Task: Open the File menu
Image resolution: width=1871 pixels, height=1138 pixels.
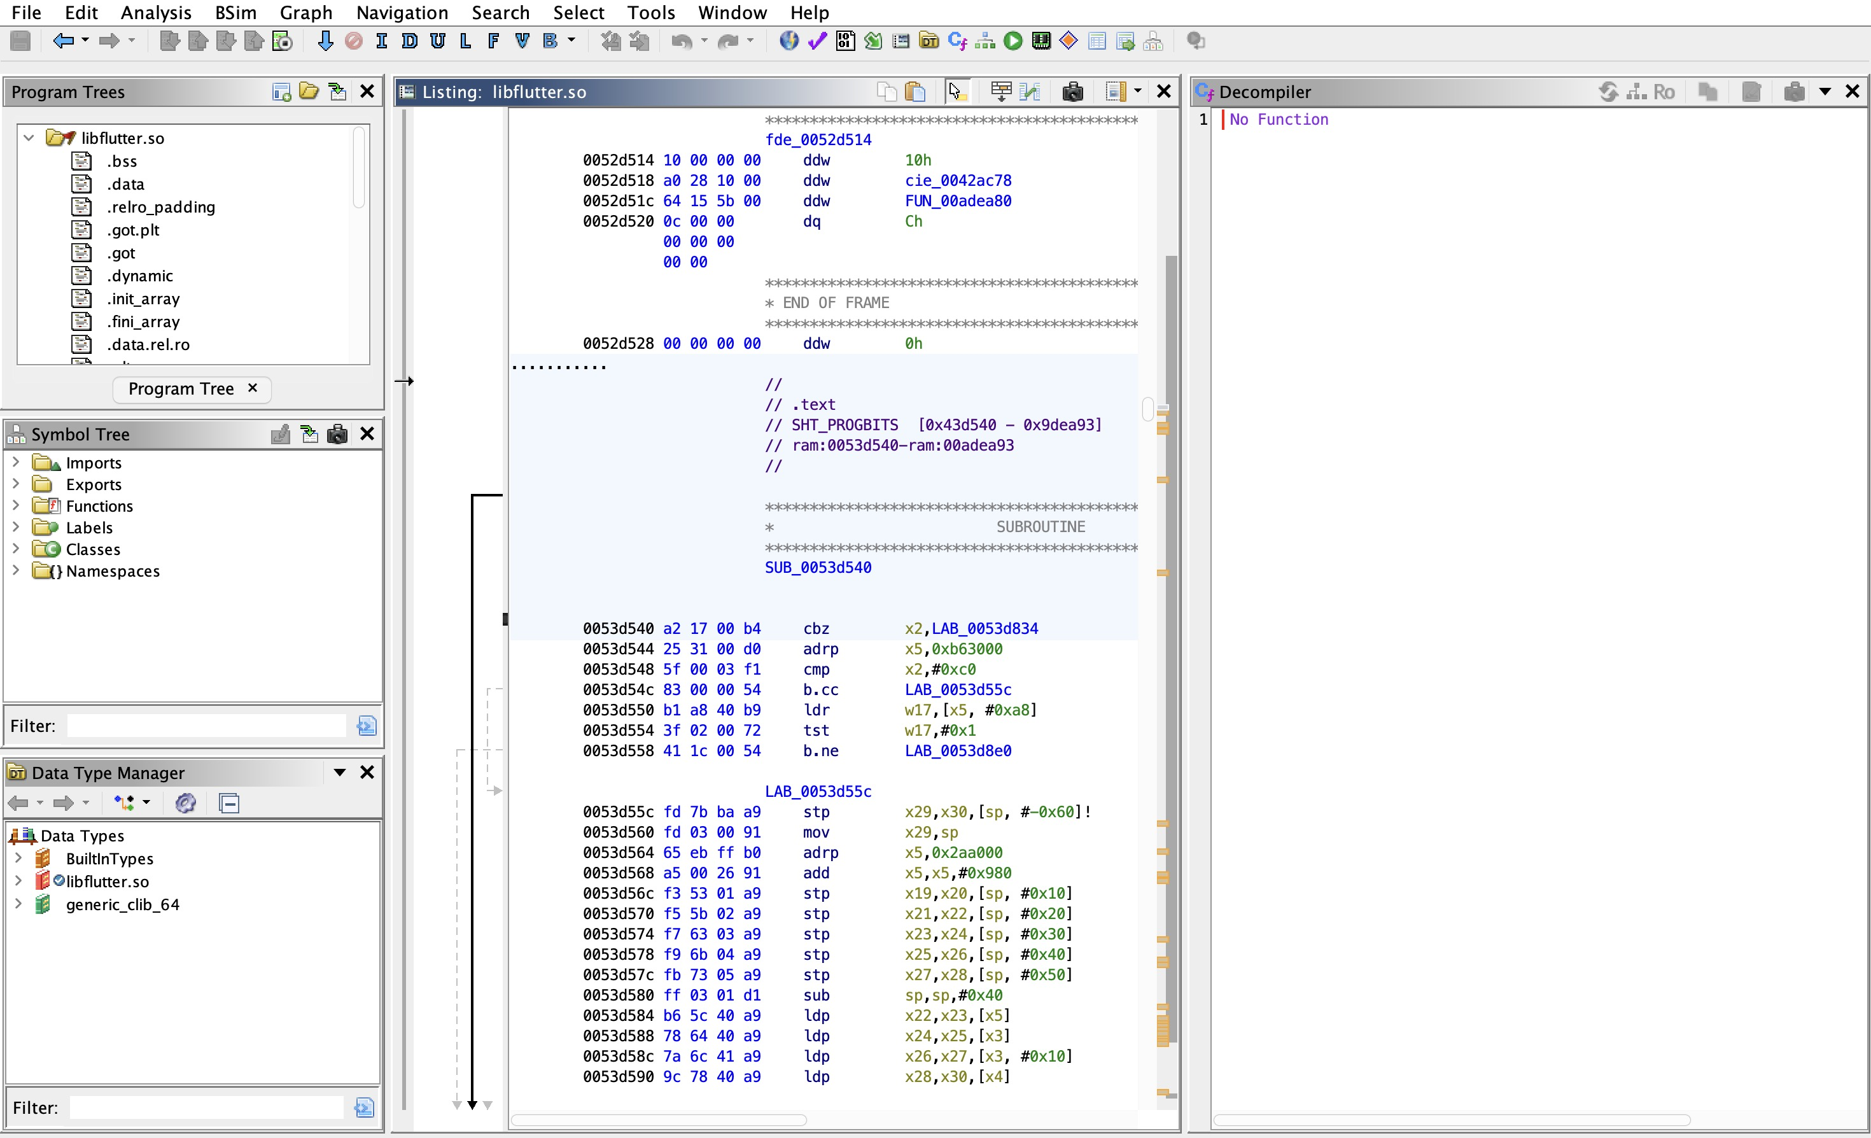Action: (27, 12)
